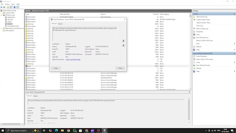Select Forwarded Events in tree
Viewport: 236px width, 133px height.
[13, 26]
